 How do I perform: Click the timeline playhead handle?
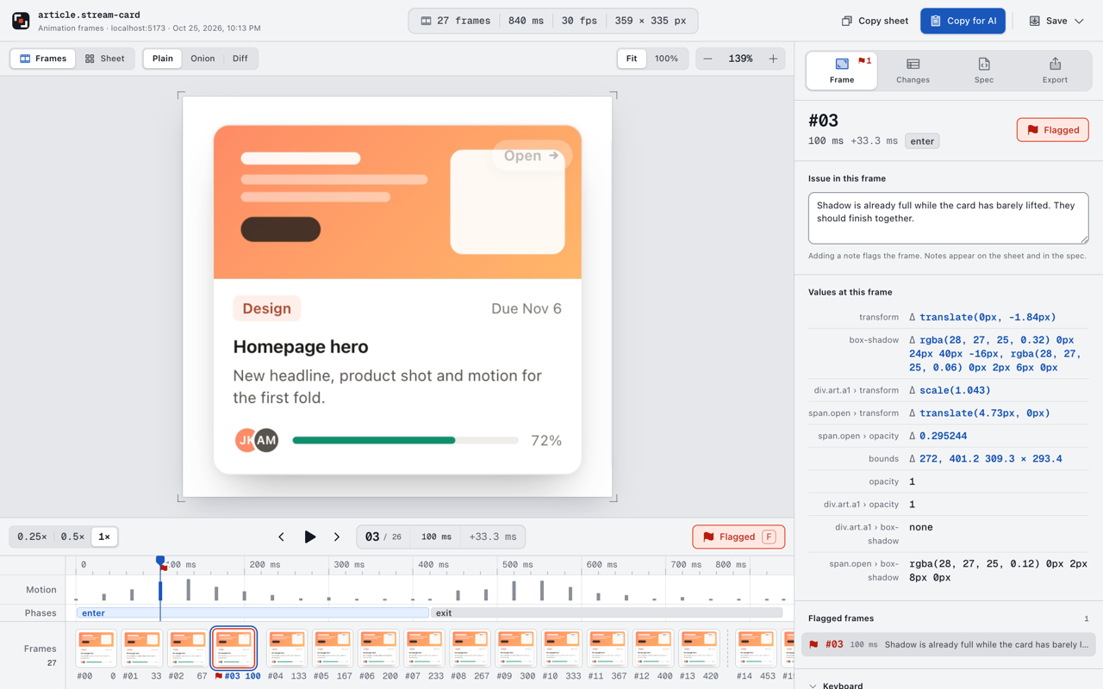click(160, 562)
